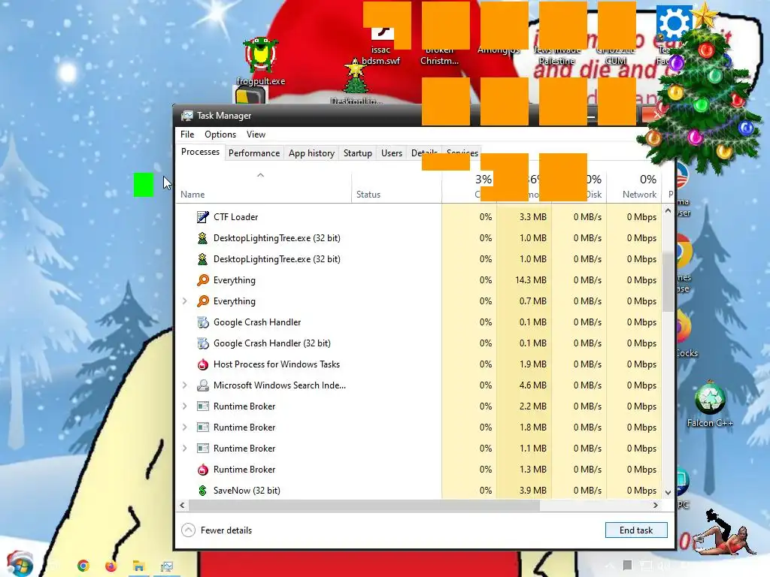This screenshot has width=770, height=577.
Task: Click vertical scrollbar up arrow
Action: 668,210
